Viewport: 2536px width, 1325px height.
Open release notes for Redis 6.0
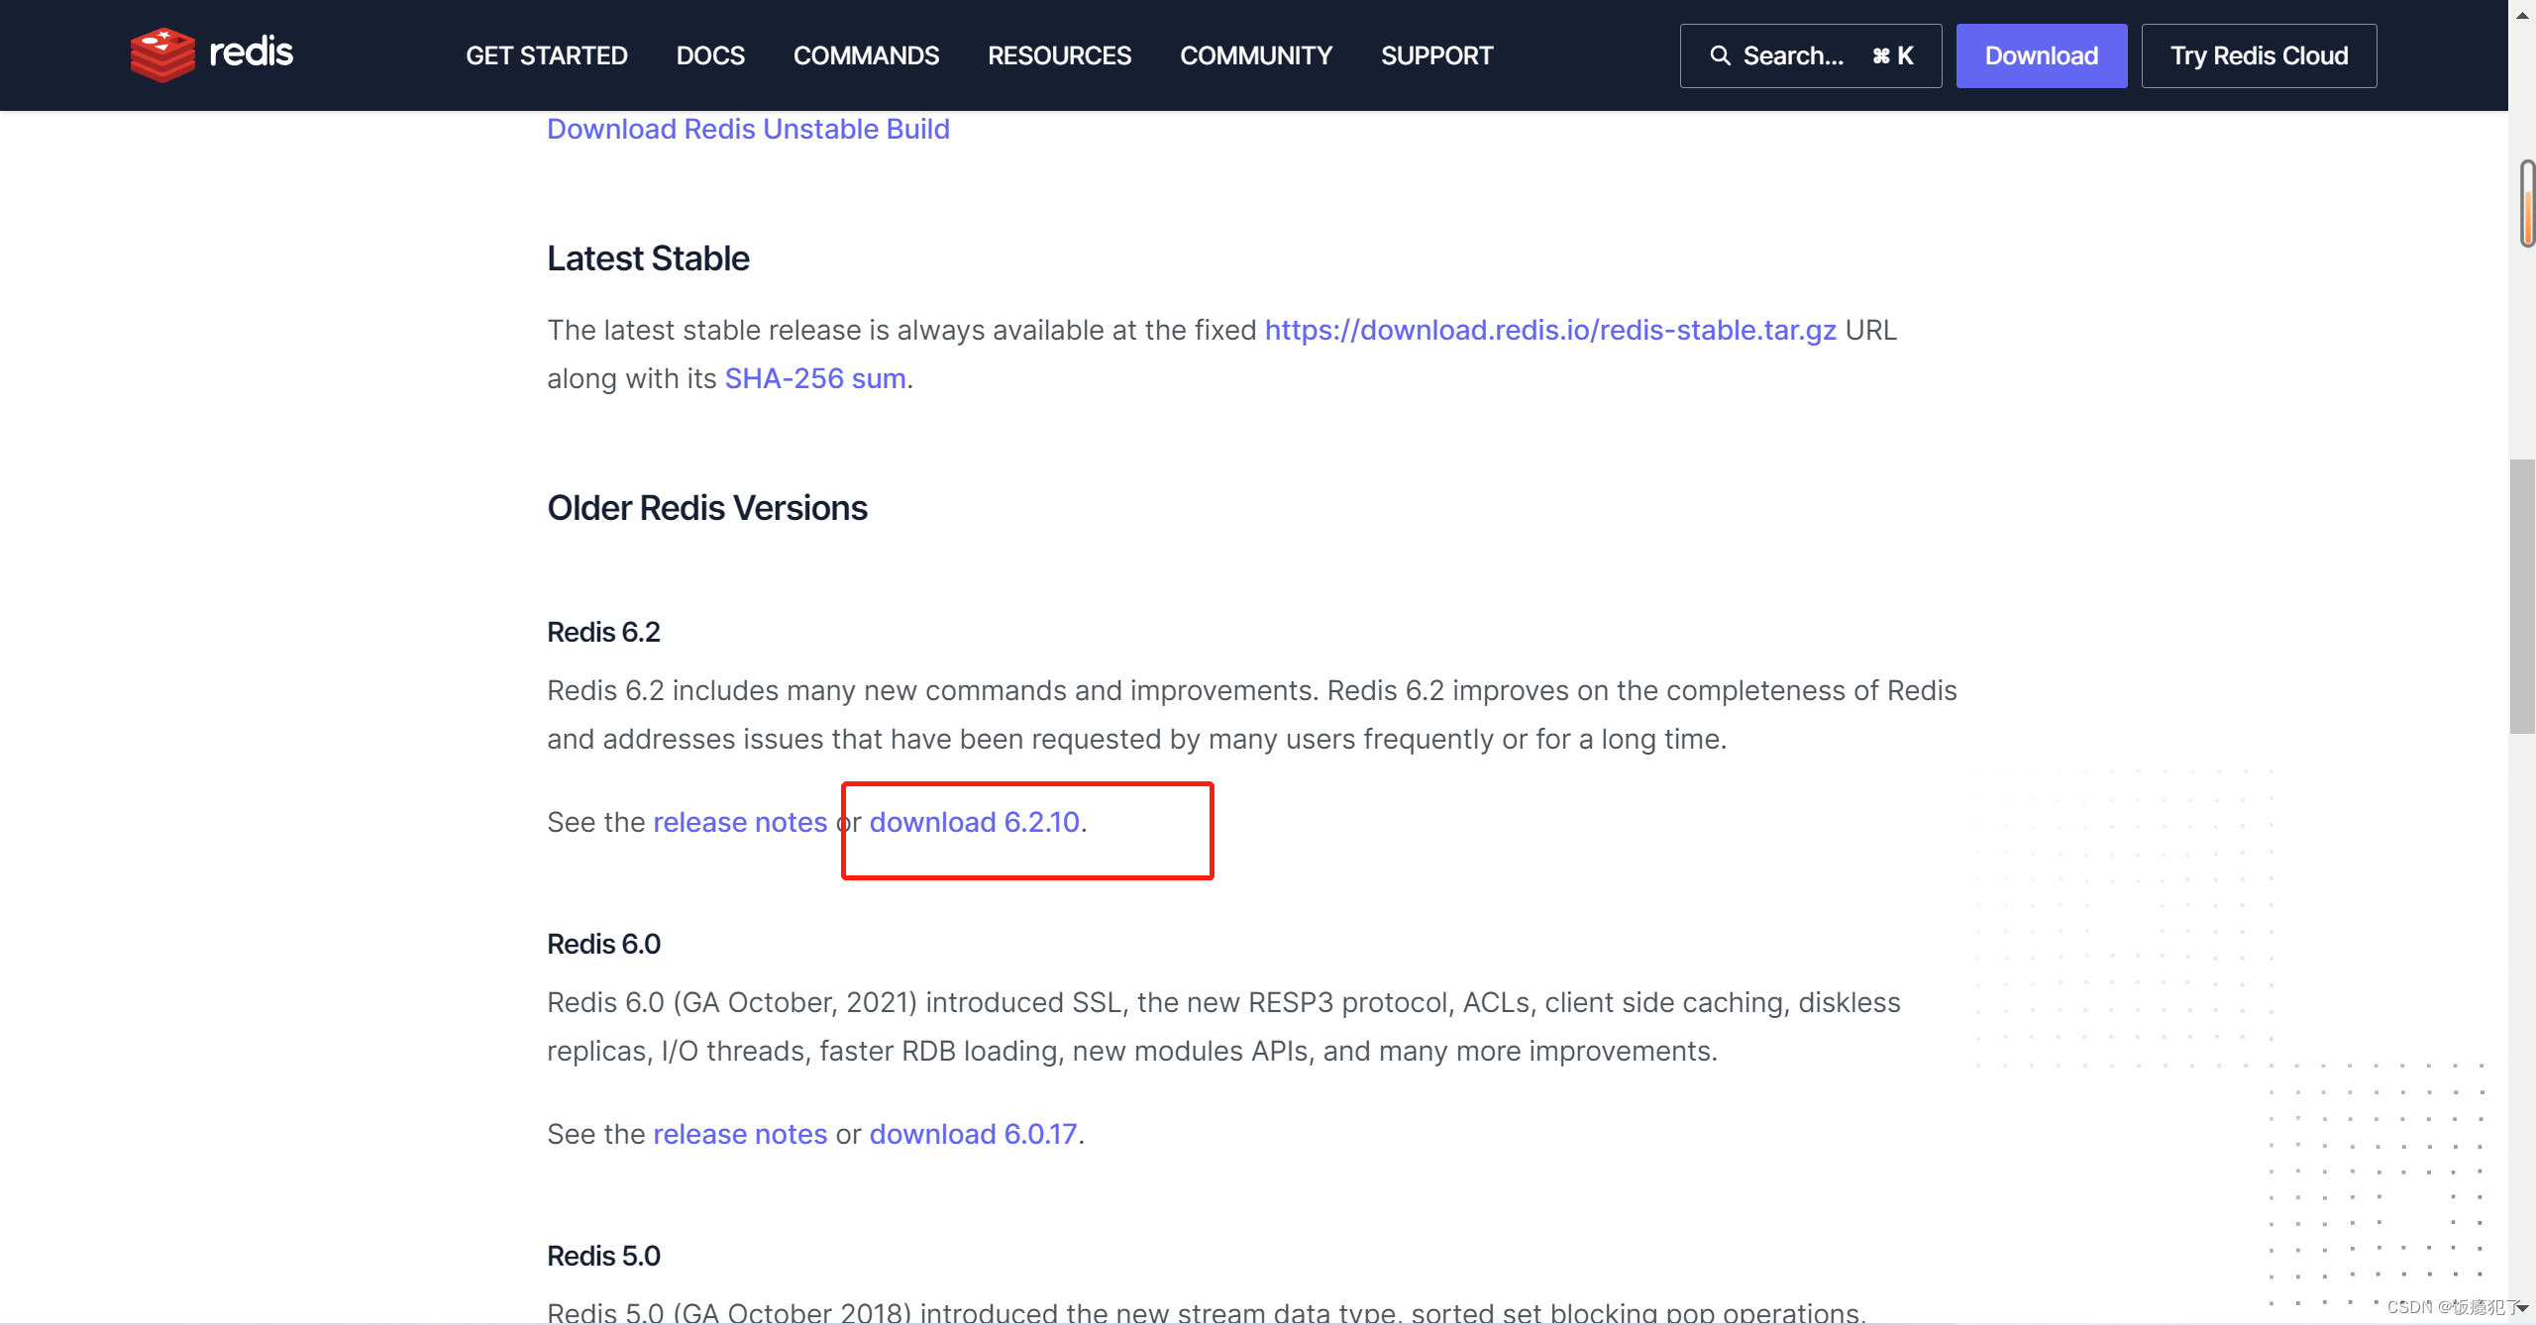coord(740,1134)
